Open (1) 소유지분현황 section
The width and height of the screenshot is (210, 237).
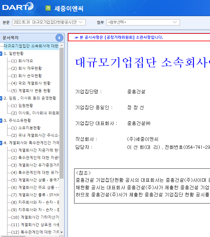pyautogui.click(x=26, y=128)
